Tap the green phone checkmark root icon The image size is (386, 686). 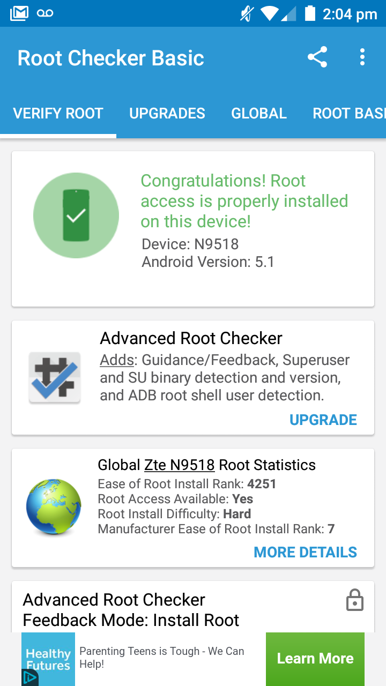[x=76, y=215]
